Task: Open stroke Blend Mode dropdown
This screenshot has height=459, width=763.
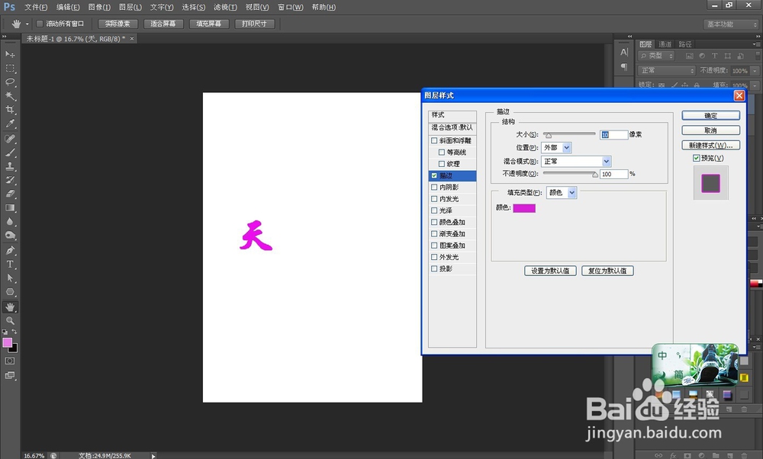Action: tap(576, 162)
